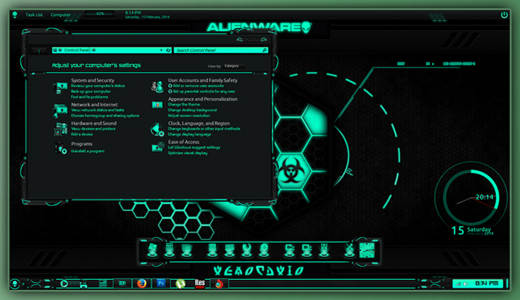
Task: Open the Programs category
Action: pos(82,144)
